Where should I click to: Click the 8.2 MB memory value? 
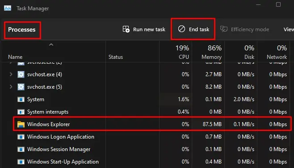coord(214,87)
